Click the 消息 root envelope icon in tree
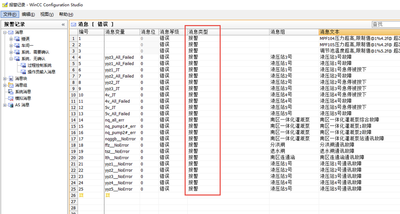This screenshot has height=214, width=400. pos(11,32)
